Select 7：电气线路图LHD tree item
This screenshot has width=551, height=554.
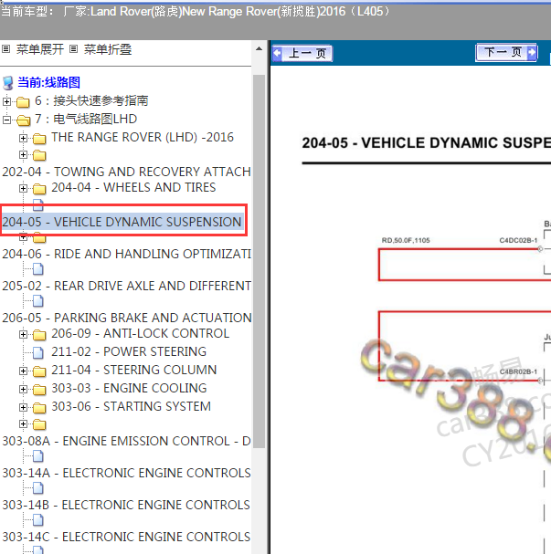(86, 119)
